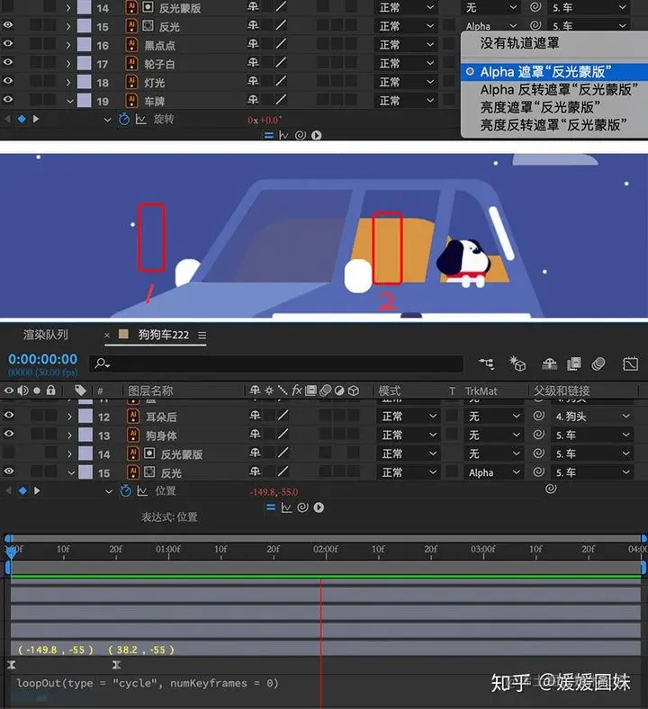Click the current time indicator playhead
648x709 pixels.
pyautogui.click(x=11, y=551)
